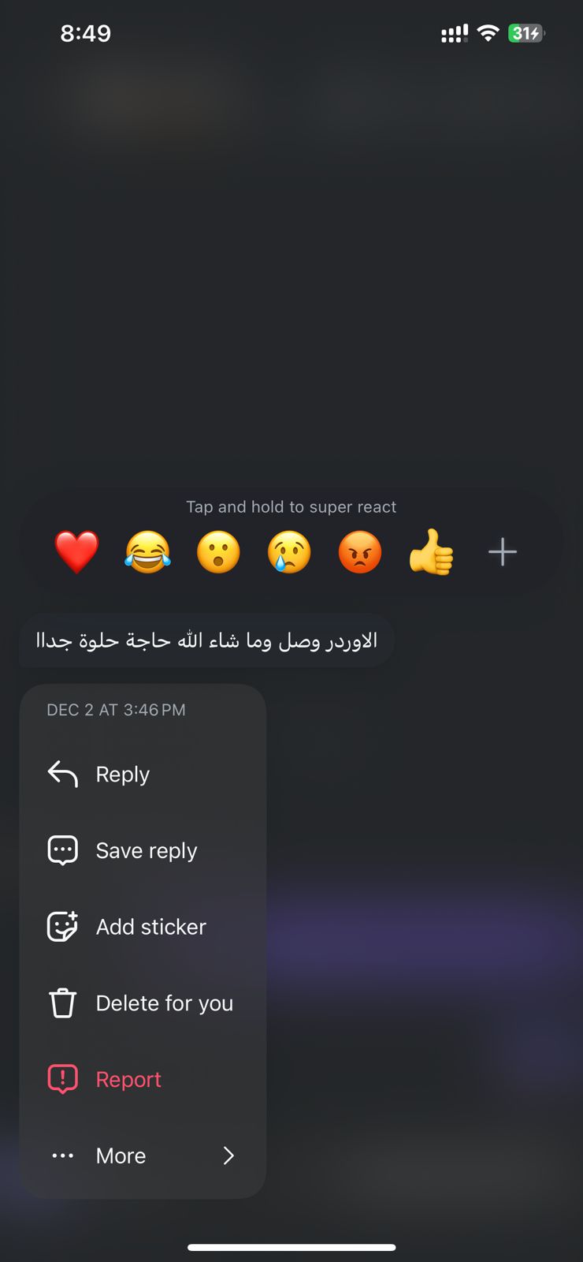This screenshot has height=1262, width=583.
Task: Tap the trash can icon
Action: pos(63,1003)
